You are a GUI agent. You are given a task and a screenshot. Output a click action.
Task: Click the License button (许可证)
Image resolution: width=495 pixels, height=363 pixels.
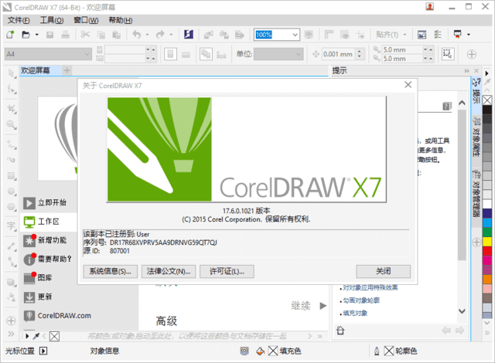227,271
